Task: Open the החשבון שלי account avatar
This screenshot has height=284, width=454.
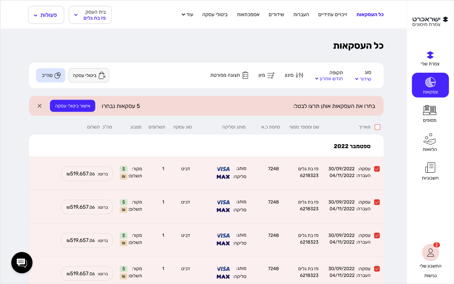Action: pos(430,252)
